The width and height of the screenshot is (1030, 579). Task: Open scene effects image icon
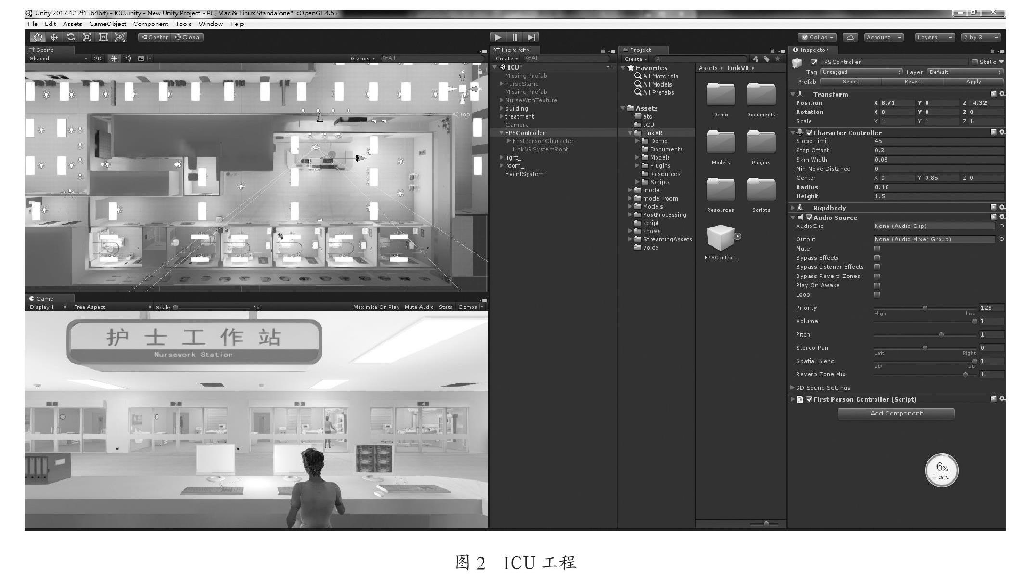pyautogui.click(x=141, y=58)
